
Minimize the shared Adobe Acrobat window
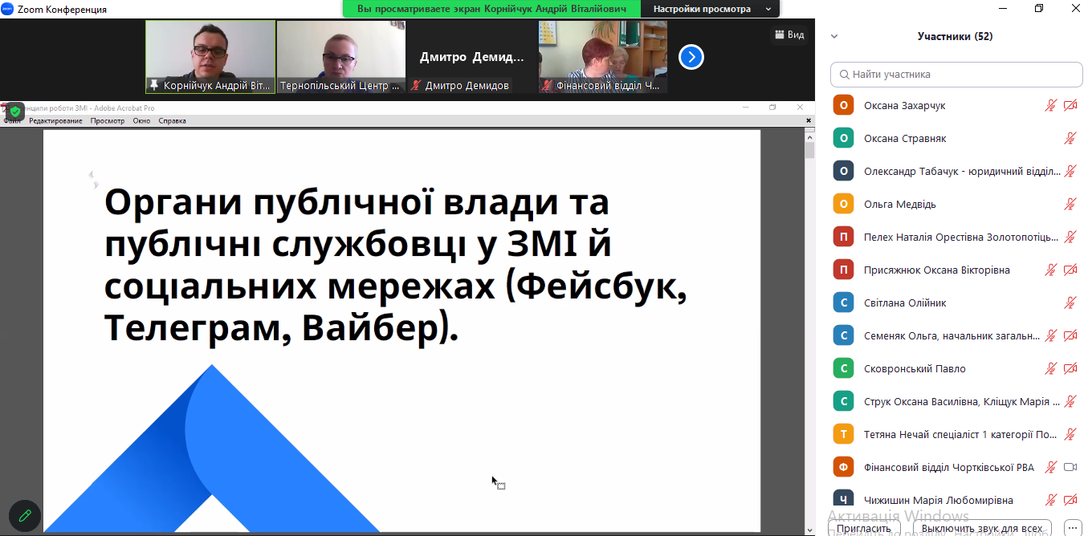pos(745,108)
